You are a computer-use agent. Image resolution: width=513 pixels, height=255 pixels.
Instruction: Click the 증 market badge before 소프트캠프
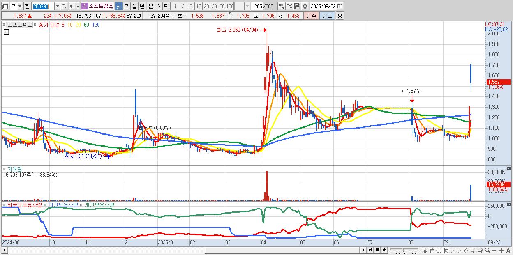click(x=84, y=6)
